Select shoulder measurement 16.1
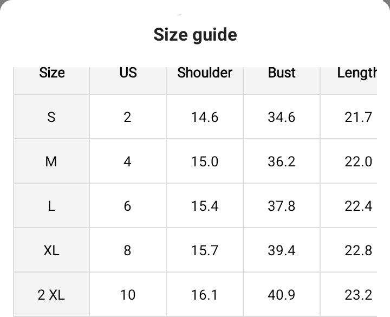Viewport: 390px width, 317px height. [205, 295]
